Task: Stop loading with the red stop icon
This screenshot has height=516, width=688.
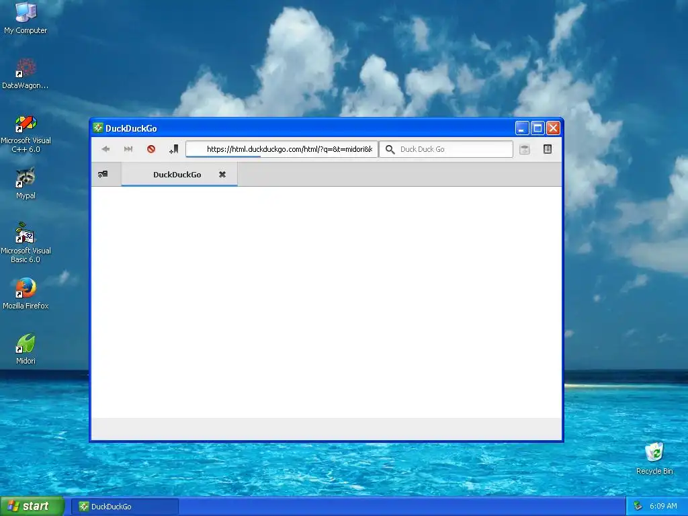Action: (151, 149)
